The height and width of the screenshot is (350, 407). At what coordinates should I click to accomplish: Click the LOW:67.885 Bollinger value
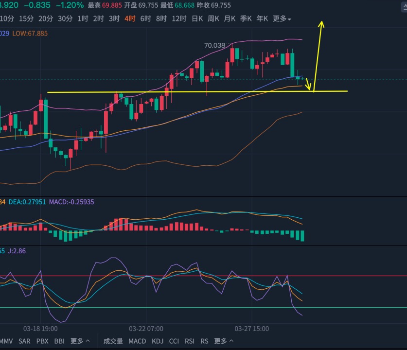pyautogui.click(x=30, y=34)
